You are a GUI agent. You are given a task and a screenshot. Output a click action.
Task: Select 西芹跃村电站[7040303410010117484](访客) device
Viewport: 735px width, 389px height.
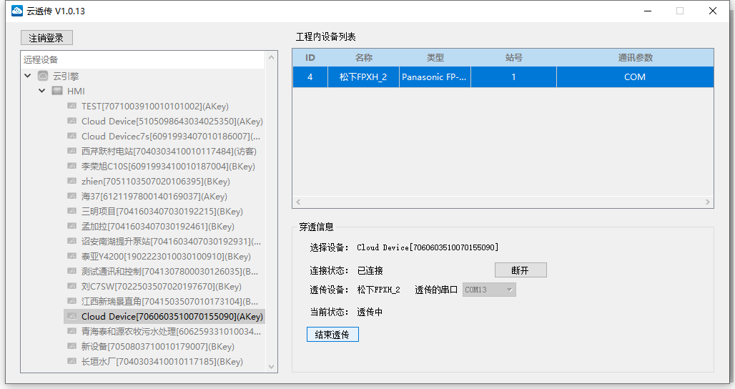coord(169,152)
